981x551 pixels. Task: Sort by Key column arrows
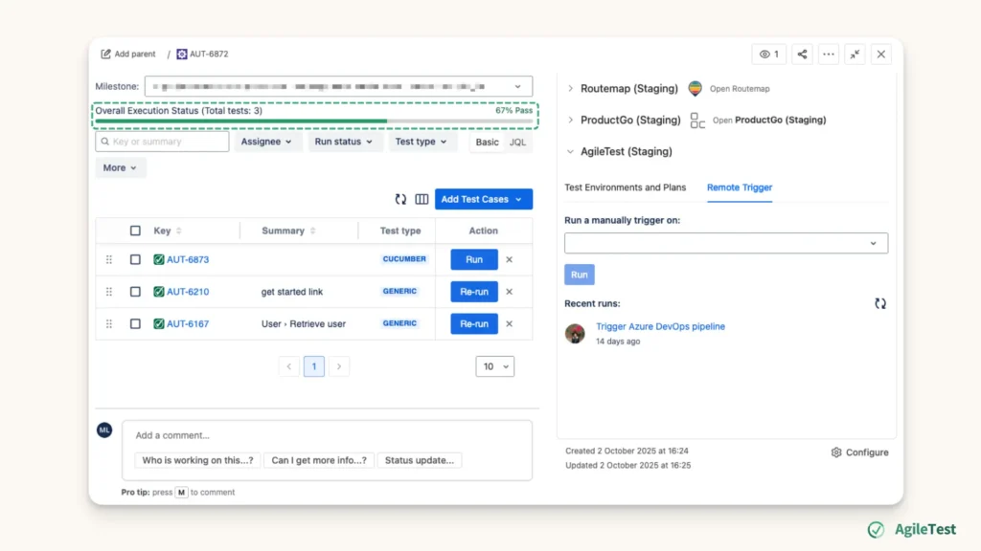pos(179,231)
